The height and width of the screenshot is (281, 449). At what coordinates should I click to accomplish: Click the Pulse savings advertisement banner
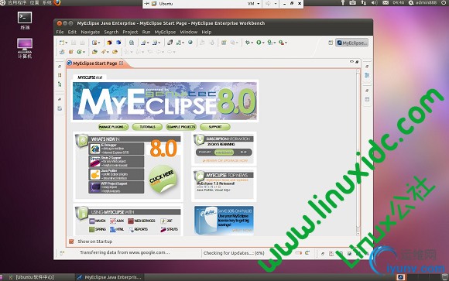[224, 221]
